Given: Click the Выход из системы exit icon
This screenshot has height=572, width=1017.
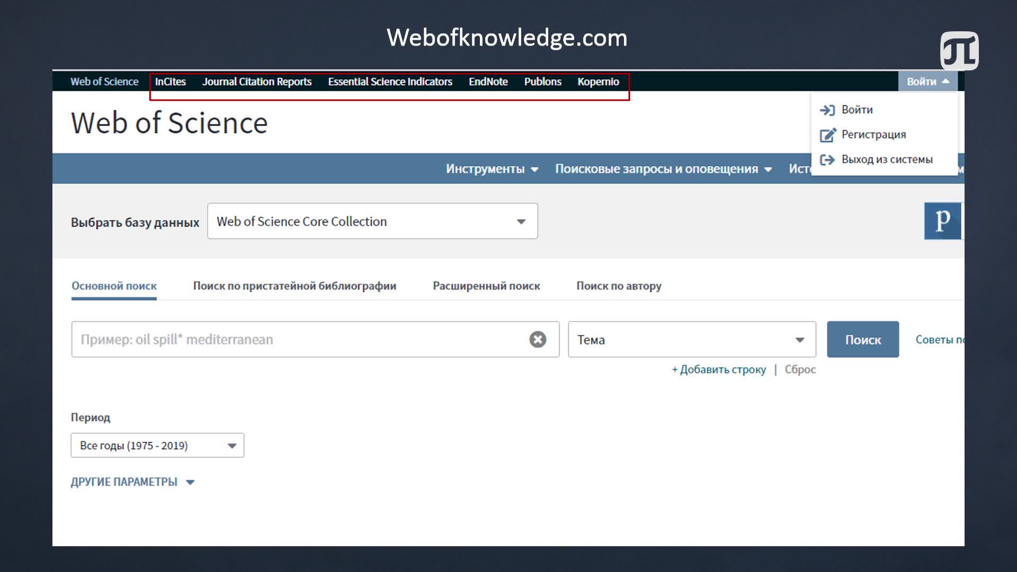Looking at the screenshot, I should (827, 159).
